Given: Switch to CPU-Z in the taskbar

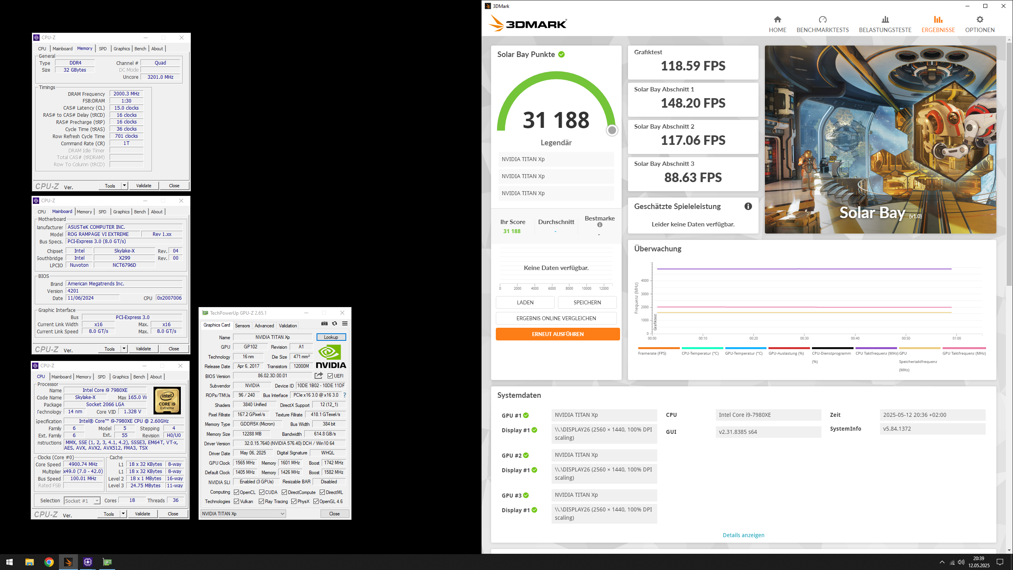Looking at the screenshot, I should (87, 562).
